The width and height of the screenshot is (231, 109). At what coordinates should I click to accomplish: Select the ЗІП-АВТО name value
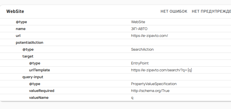tap(139, 29)
